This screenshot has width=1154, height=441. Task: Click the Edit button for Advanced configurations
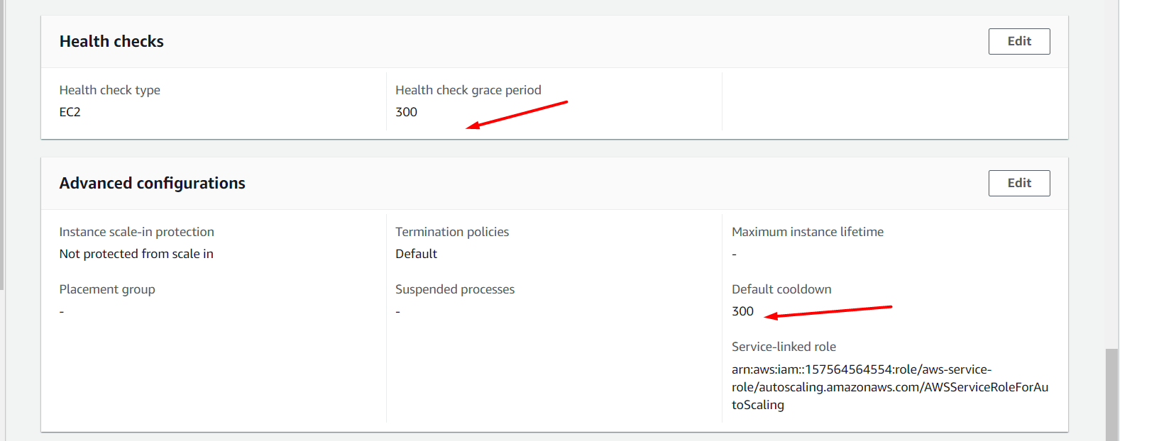[1018, 183]
